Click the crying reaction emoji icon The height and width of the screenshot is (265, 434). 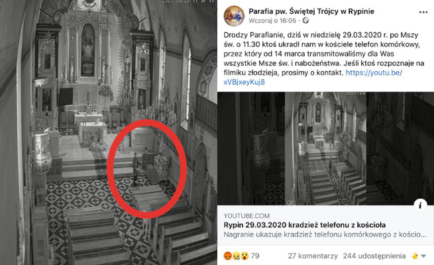236,256
